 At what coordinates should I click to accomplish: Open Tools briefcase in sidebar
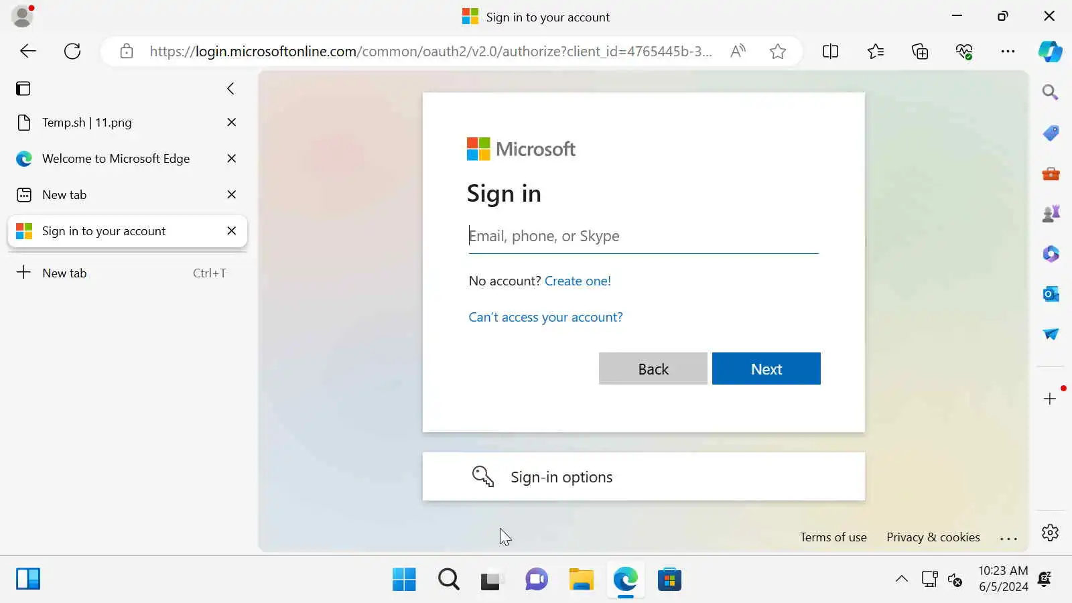click(1051, 174)
